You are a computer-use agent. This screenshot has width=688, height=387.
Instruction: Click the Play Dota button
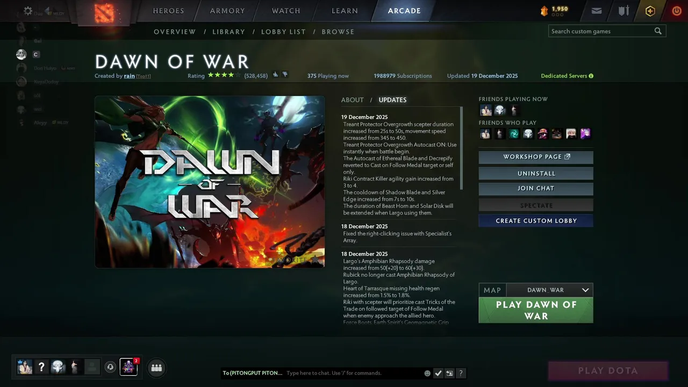coord(608,370)
